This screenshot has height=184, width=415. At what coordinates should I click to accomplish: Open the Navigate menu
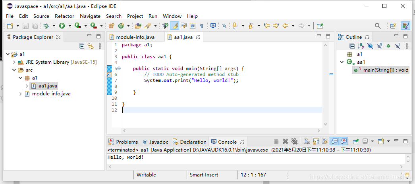point(90,16)
